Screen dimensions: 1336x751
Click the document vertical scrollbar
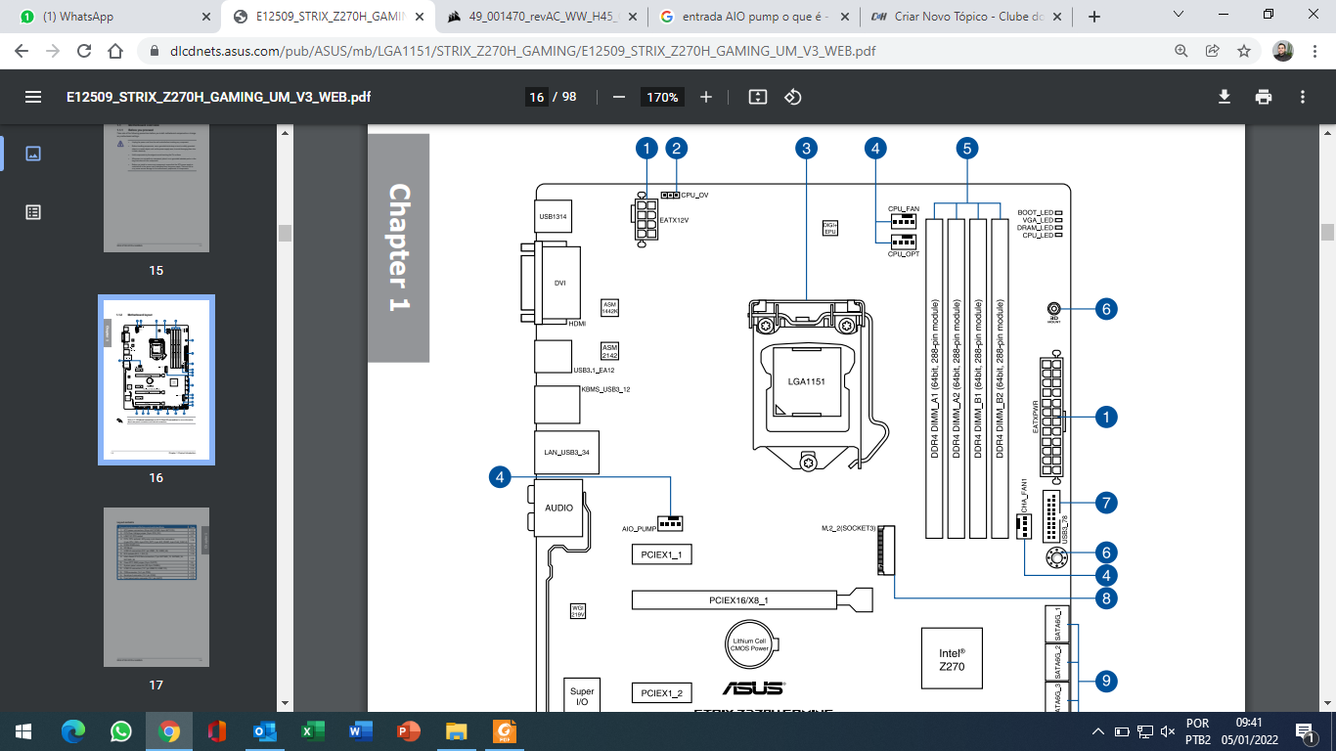[1328, 231]
